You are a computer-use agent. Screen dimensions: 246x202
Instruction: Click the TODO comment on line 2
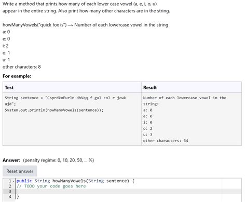click(51, 186)
